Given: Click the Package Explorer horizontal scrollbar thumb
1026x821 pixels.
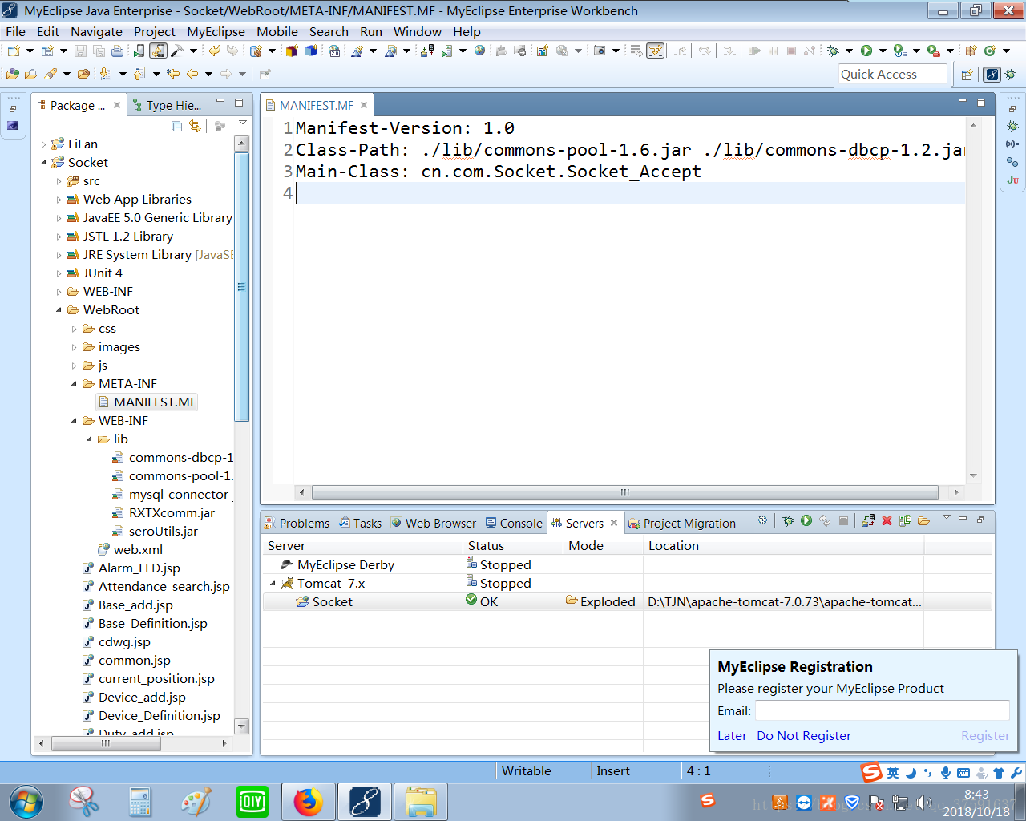Looking at the screenshot, I should (107, 743).
